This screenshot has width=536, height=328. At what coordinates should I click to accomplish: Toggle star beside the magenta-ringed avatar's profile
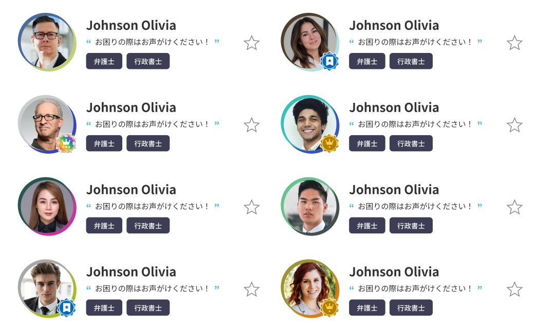coord(251,207)
